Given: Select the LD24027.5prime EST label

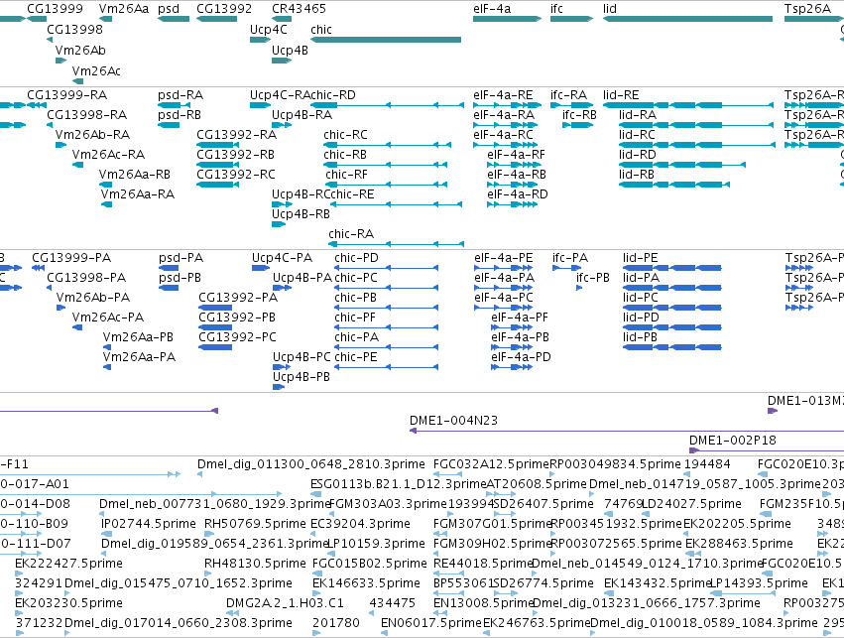Looking at the screenshot, I should tap(691, 504).
